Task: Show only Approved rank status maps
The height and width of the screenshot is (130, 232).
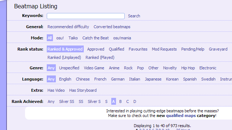Action: [96, 49]
